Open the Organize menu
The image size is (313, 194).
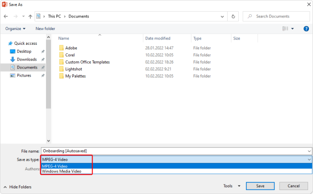coord(15,29)
